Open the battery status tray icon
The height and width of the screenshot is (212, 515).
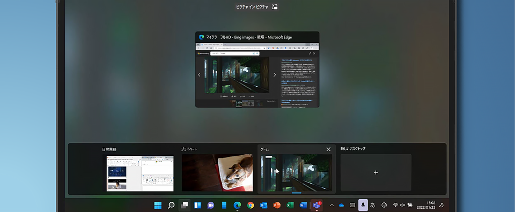[410, 206]
